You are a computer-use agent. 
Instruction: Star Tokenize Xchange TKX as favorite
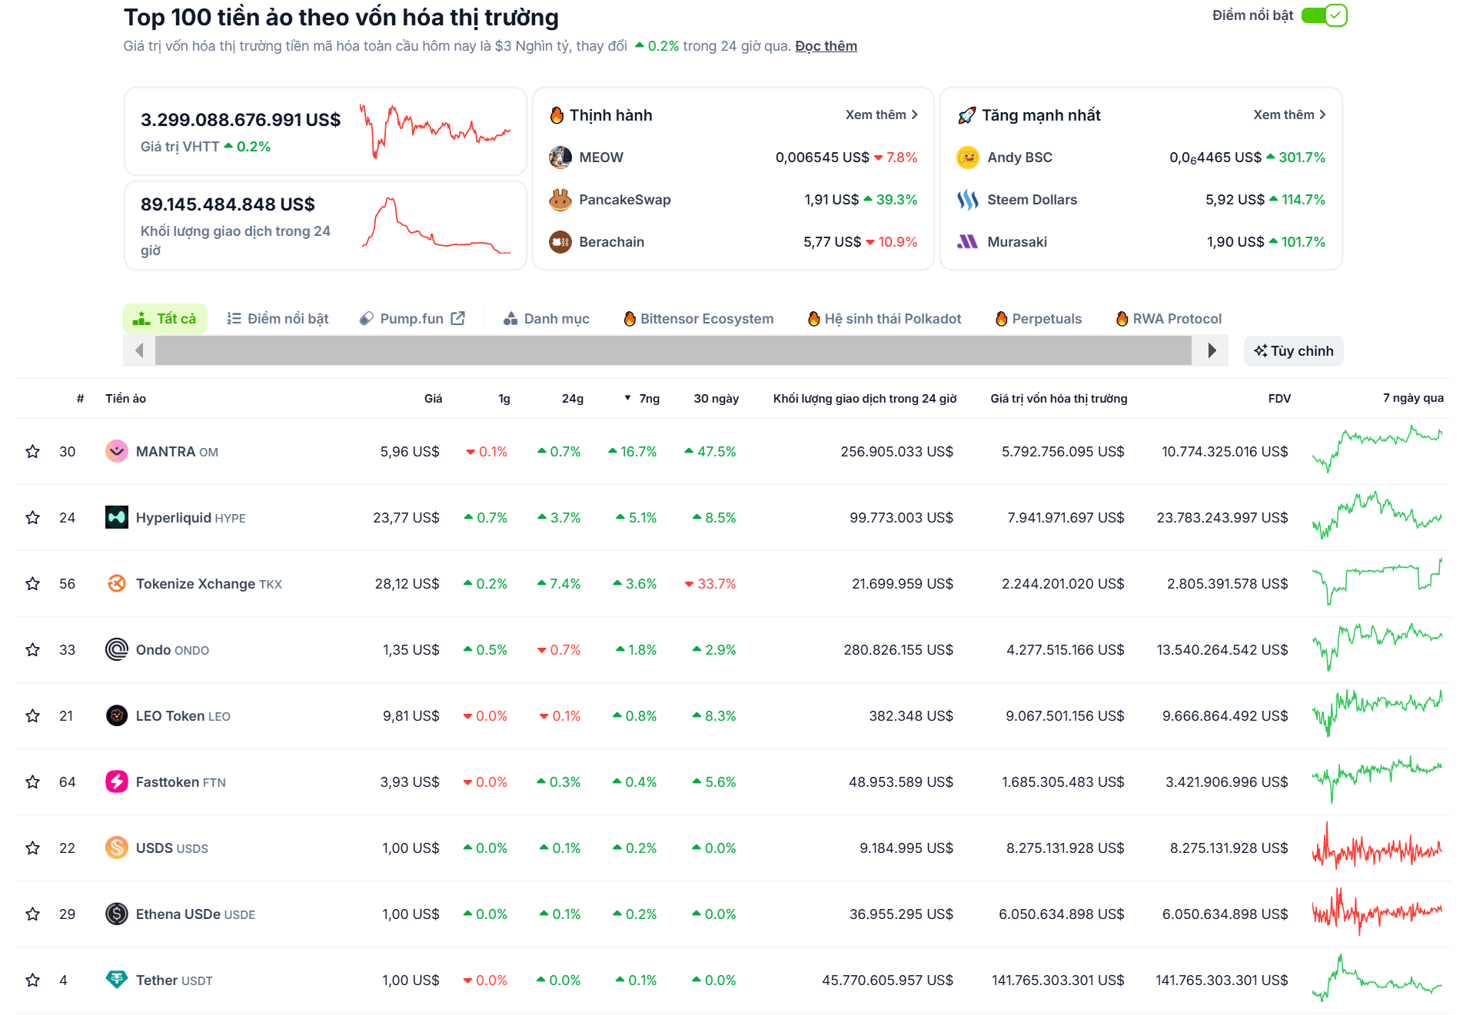click(x=32, y=584)
